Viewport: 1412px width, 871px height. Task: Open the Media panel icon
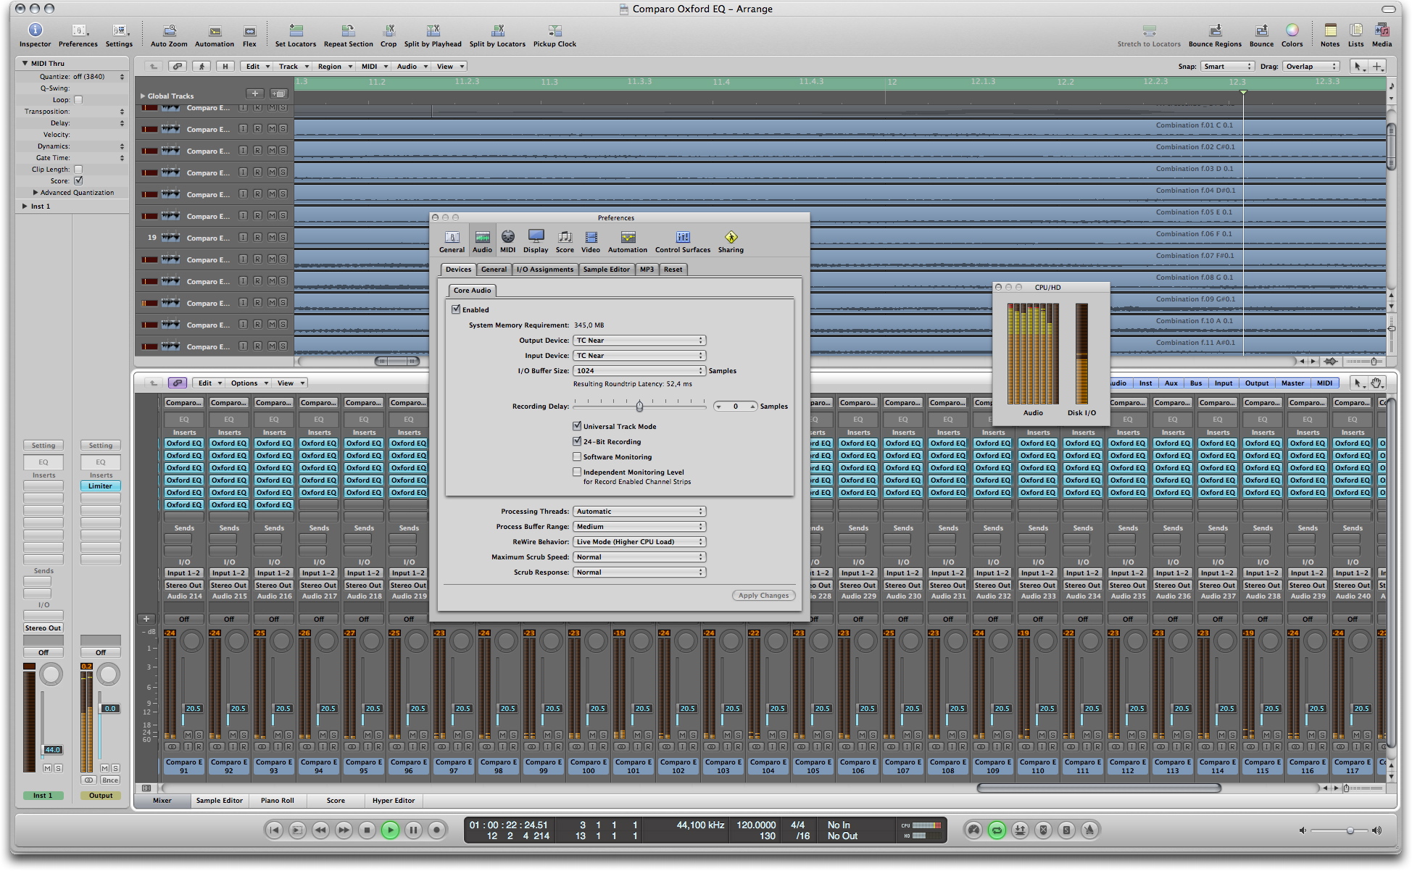[1382, 30]
